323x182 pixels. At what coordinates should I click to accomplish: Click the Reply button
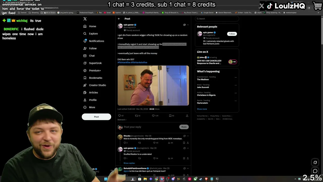184,127
